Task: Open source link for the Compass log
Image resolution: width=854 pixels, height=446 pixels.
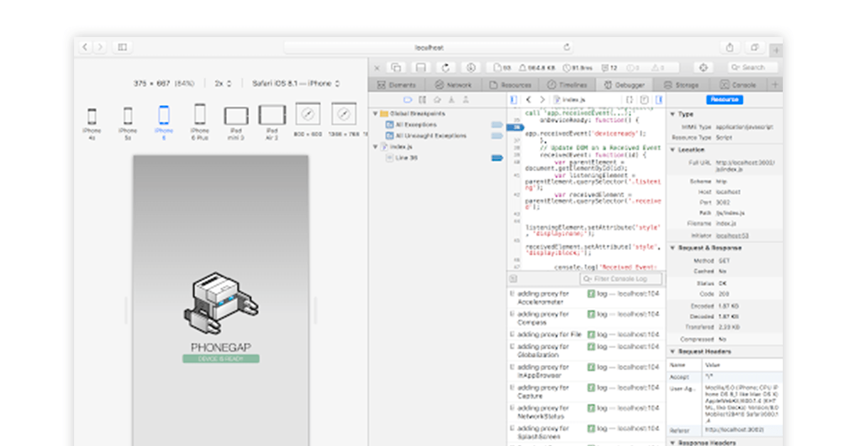Action: (629, 313)
